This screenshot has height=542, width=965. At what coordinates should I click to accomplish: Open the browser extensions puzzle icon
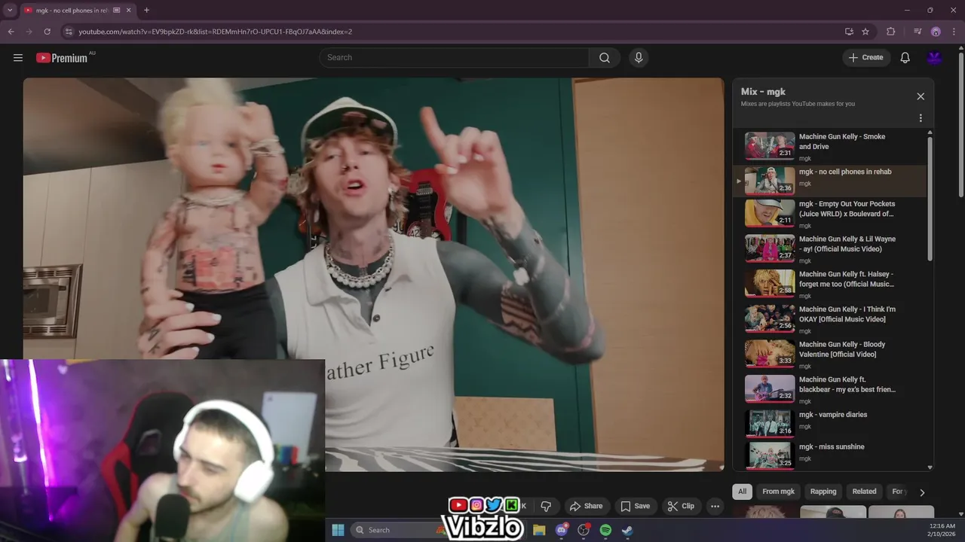pos(890,32)
